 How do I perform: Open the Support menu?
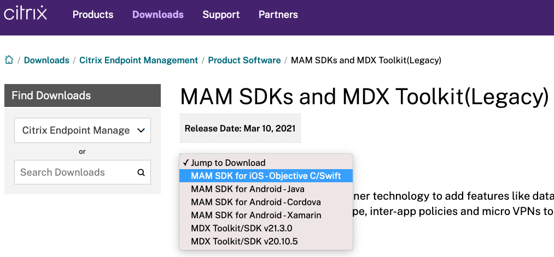(221, 15)
